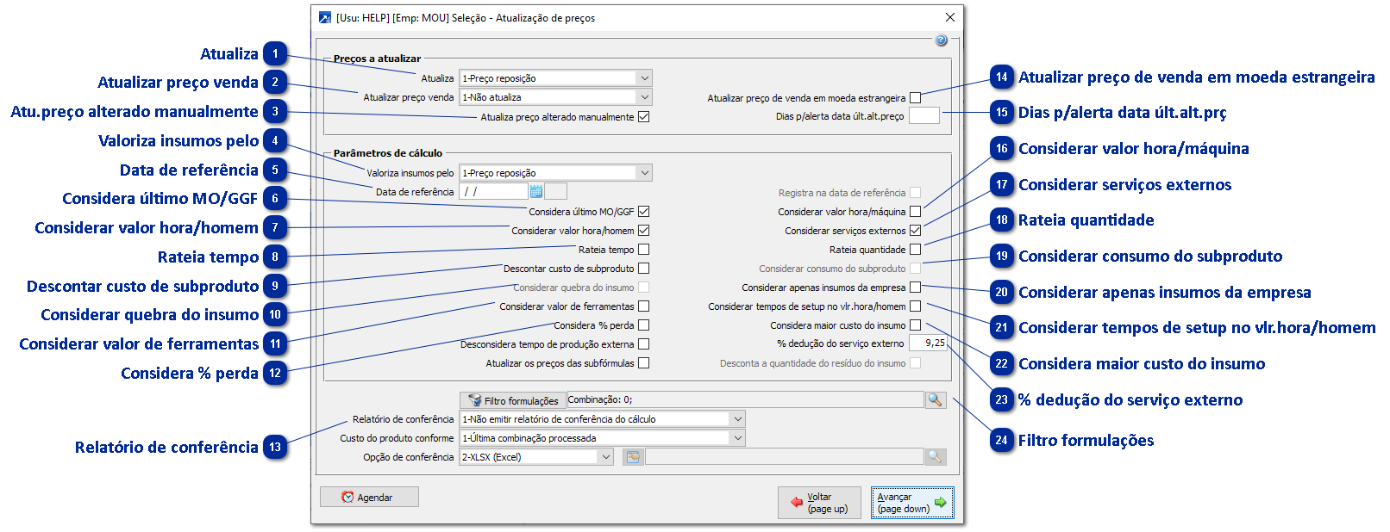Click numbered callout badge 13

(x=276, y=448)
